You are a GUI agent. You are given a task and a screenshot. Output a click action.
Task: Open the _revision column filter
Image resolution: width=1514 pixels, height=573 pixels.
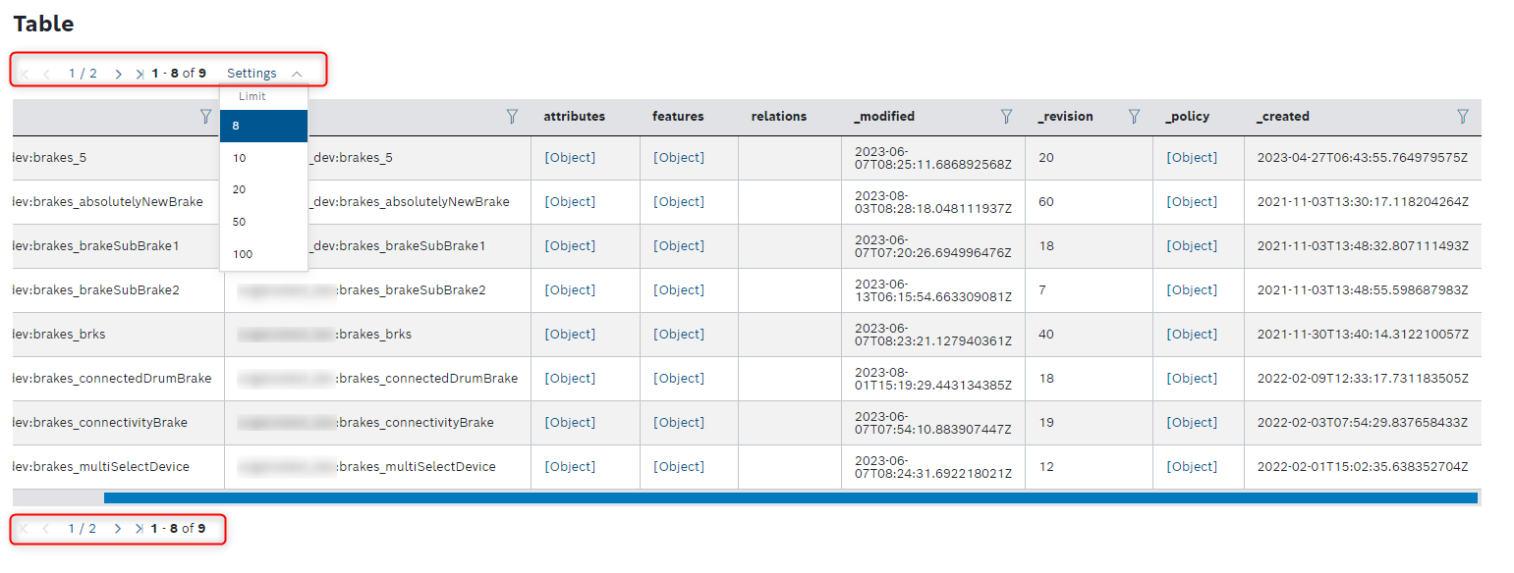pyautogui.click(x=1134, y=117)
